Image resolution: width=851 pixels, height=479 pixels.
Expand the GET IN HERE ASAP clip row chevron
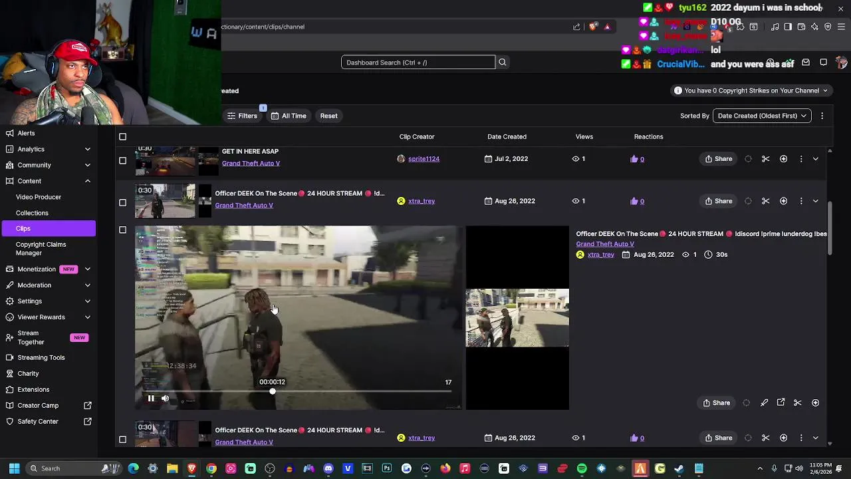point(816,159)
